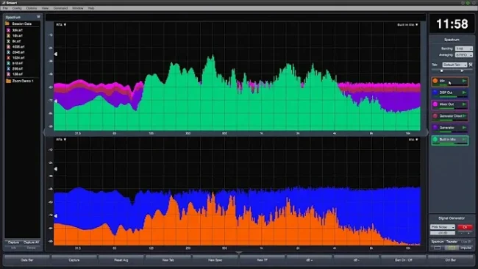
Task: Open the Zoom Demo 1 folder icon
Action: tap(8, 81)
